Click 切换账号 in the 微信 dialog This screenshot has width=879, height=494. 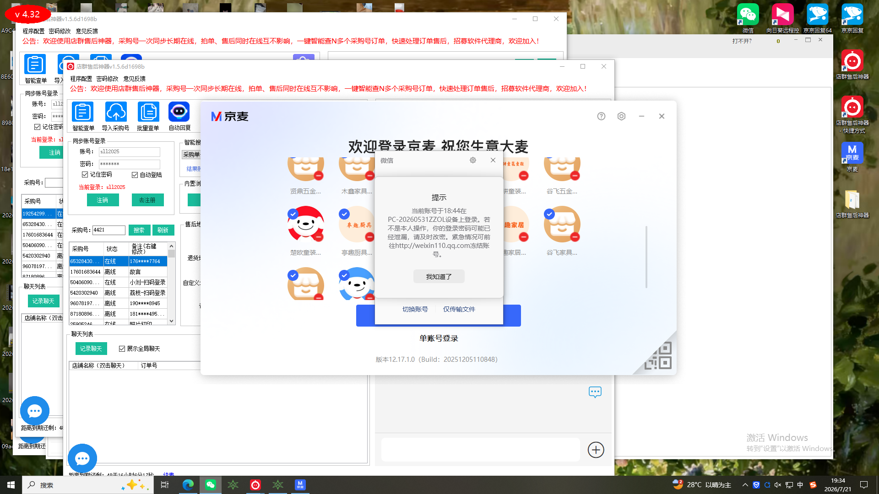tap(415, 309)
